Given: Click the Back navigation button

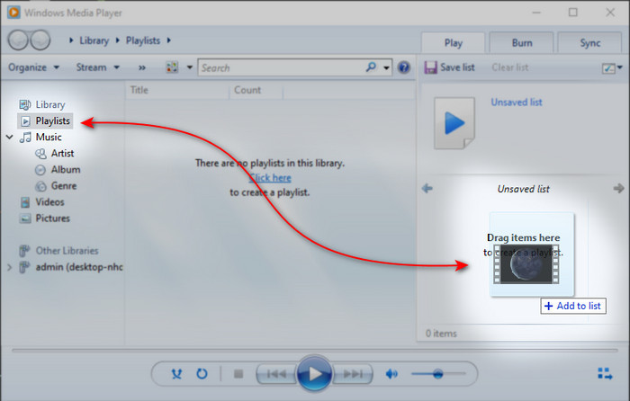Looking at the screenshot, I should (x=19, y=40).
